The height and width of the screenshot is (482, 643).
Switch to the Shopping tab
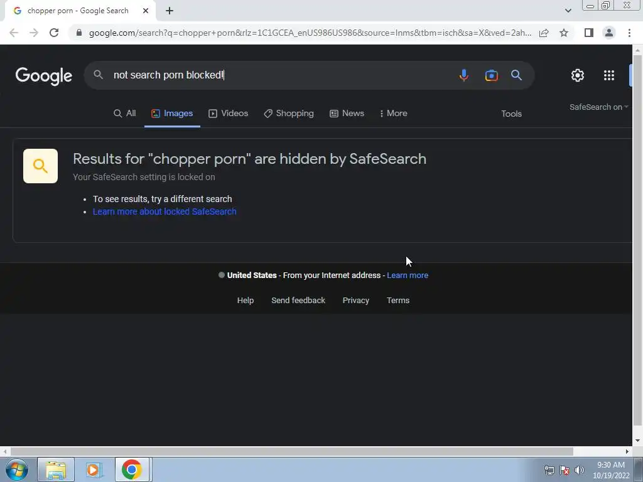[289, 114]
